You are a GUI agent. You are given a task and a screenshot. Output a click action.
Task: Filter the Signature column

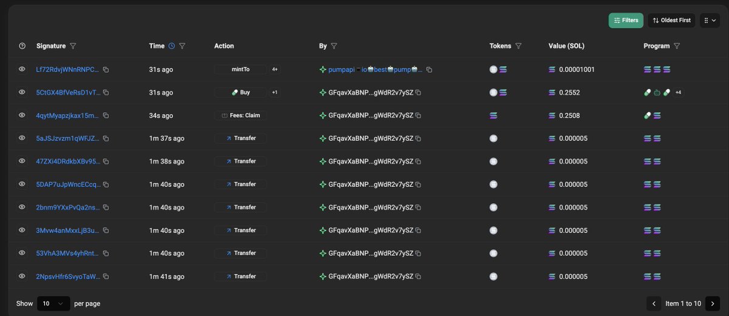[x=73, y=46]
